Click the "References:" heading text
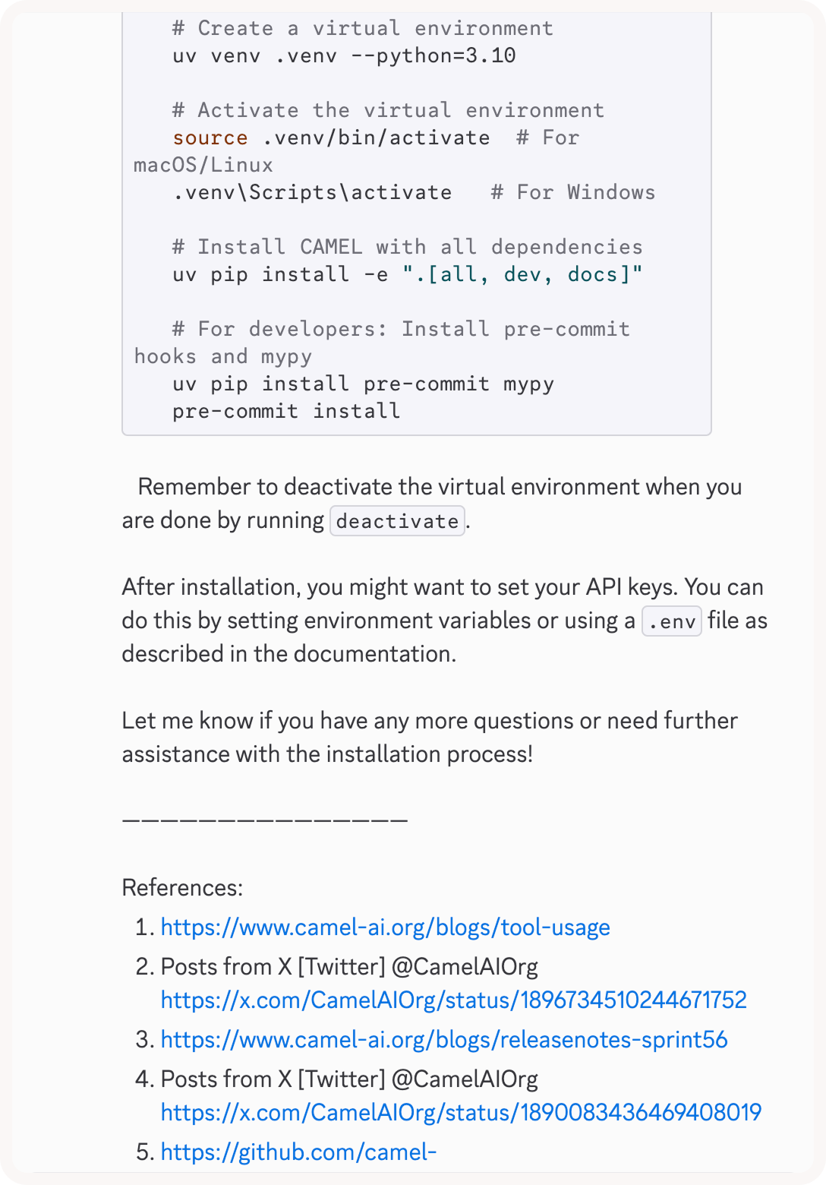 point(182,887)
